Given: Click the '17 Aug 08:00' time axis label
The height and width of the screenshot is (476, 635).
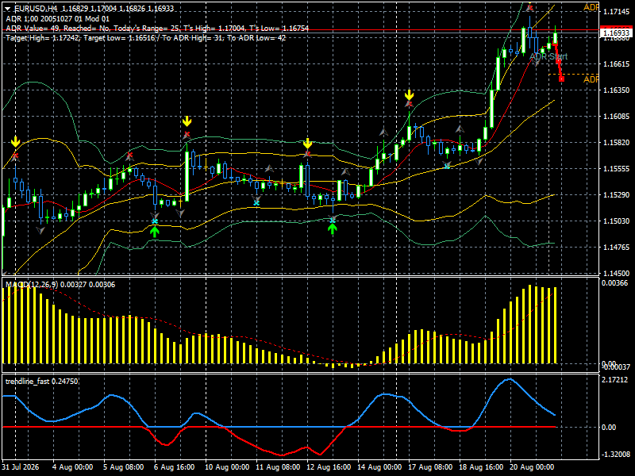Looking at the screenshot, I should click(x=430, y=467).
